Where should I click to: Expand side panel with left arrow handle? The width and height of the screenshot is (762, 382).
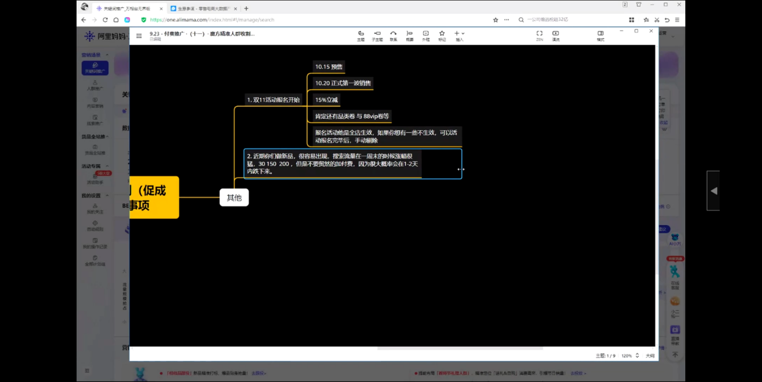pos(713,191)
